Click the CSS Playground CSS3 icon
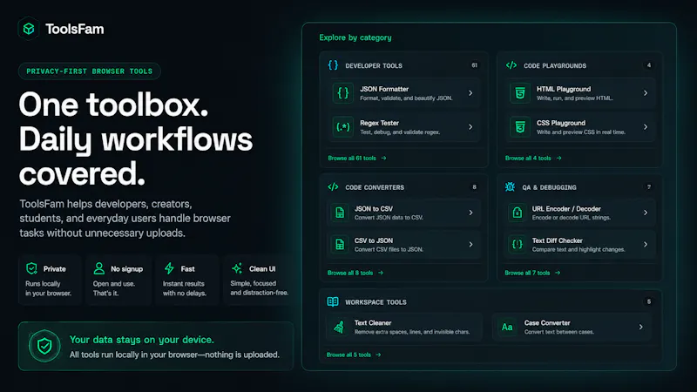 (519, 127)
